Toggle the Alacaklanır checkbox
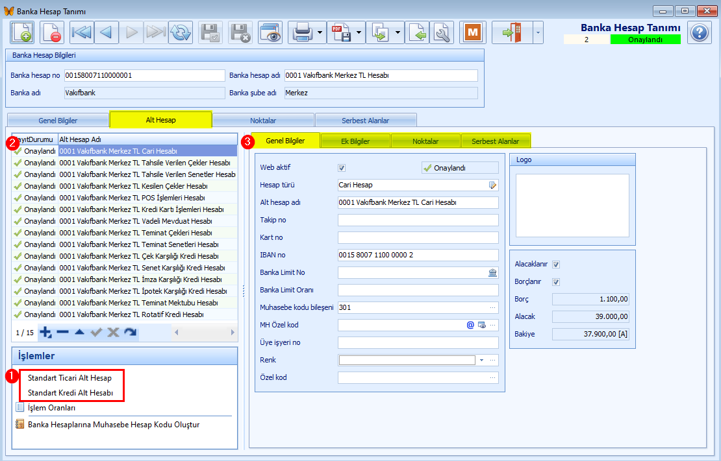Image resolution: width=721 pixels, height=461 pixels. point(556,265)
